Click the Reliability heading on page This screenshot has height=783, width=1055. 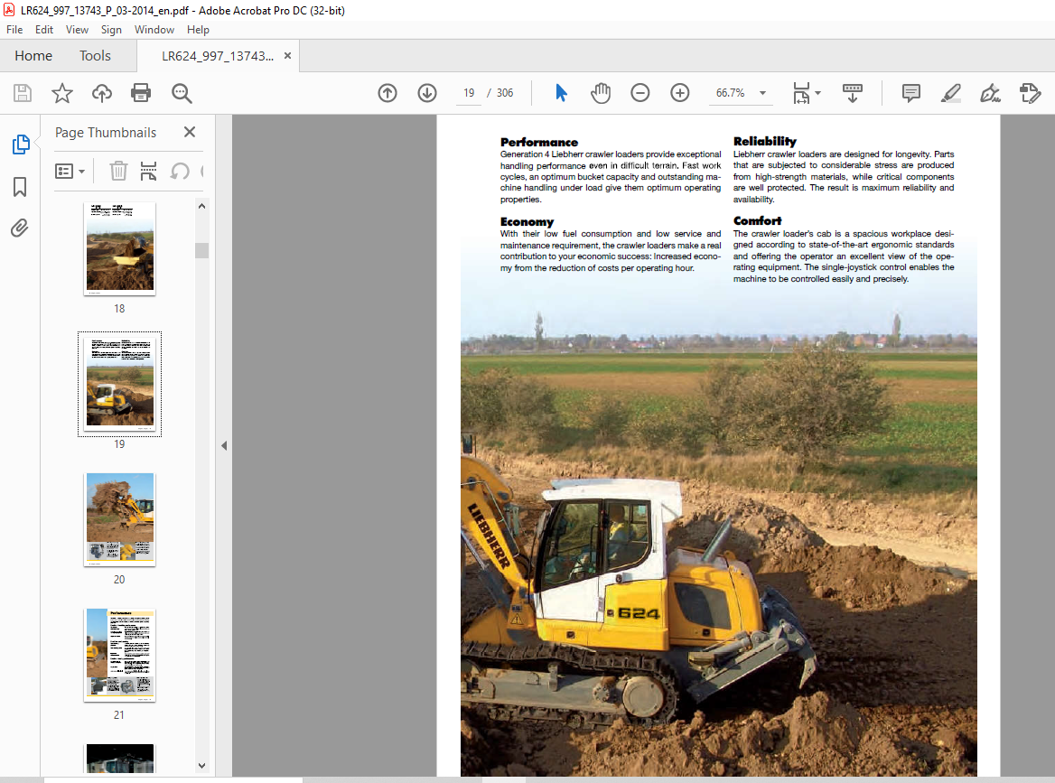coord(764,141)
